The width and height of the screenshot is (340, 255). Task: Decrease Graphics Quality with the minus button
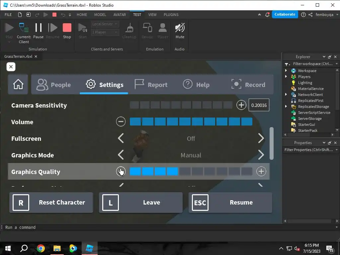click(121, 172)
